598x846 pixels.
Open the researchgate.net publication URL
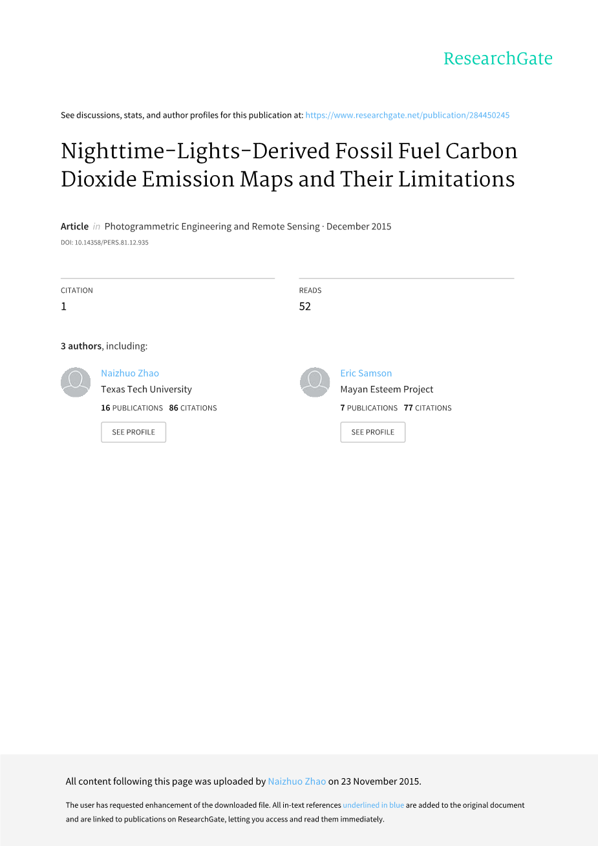point(407,115)
